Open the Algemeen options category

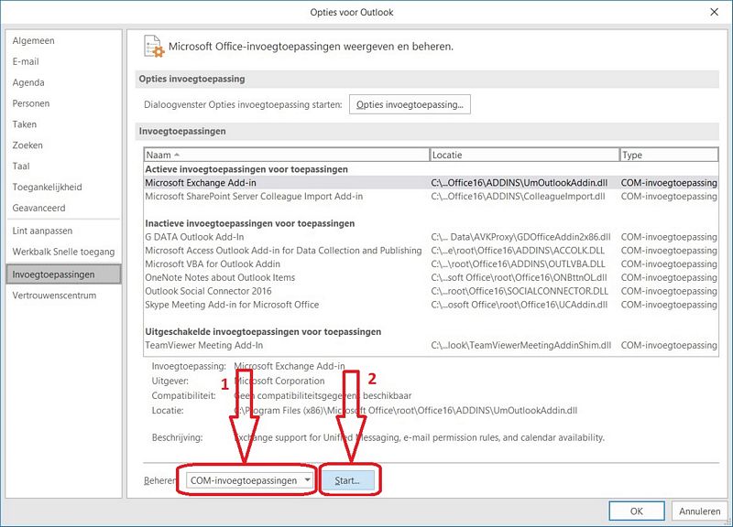click(x=33, y=40)
